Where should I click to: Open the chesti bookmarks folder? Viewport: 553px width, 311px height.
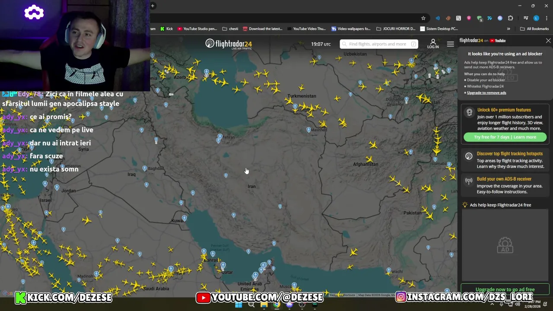pos(230,29)
